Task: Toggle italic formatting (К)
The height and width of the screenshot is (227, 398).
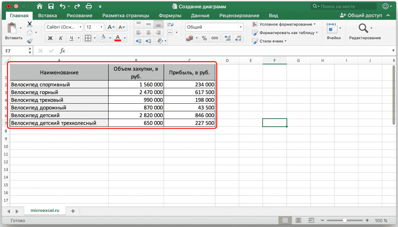Action: 61,38
